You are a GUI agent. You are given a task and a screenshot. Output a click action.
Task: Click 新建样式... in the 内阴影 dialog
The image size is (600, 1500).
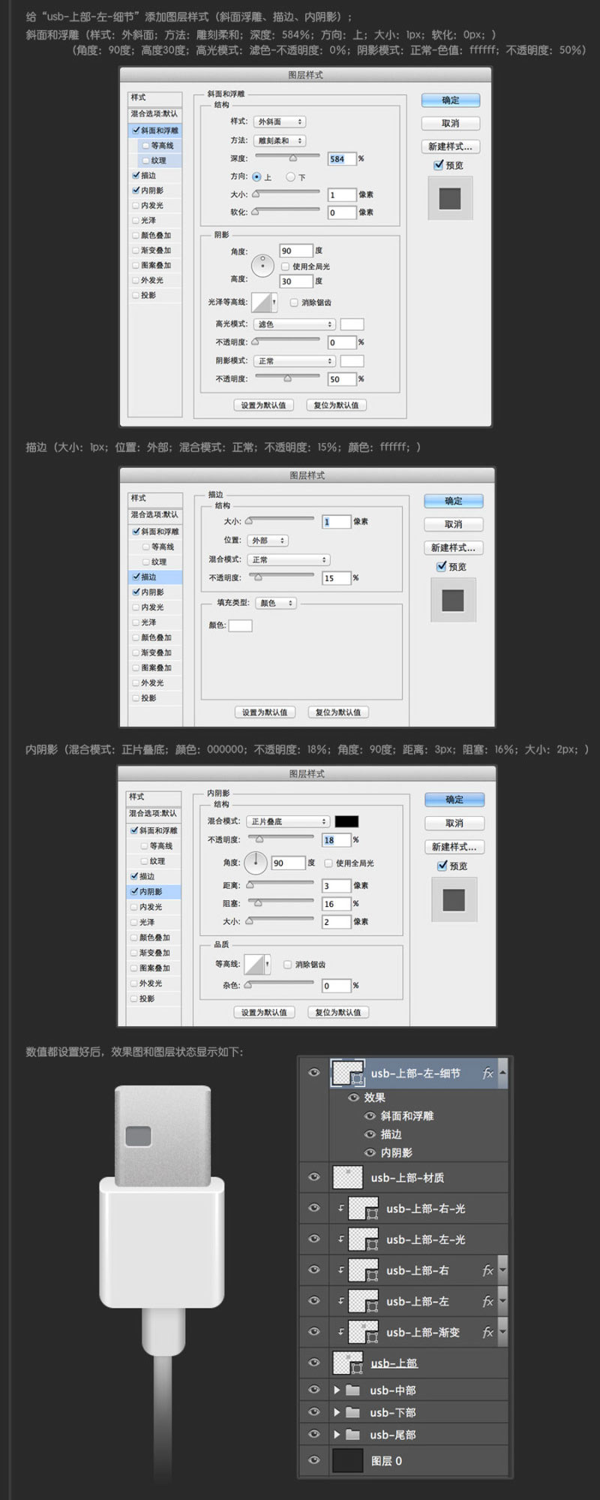454,846
